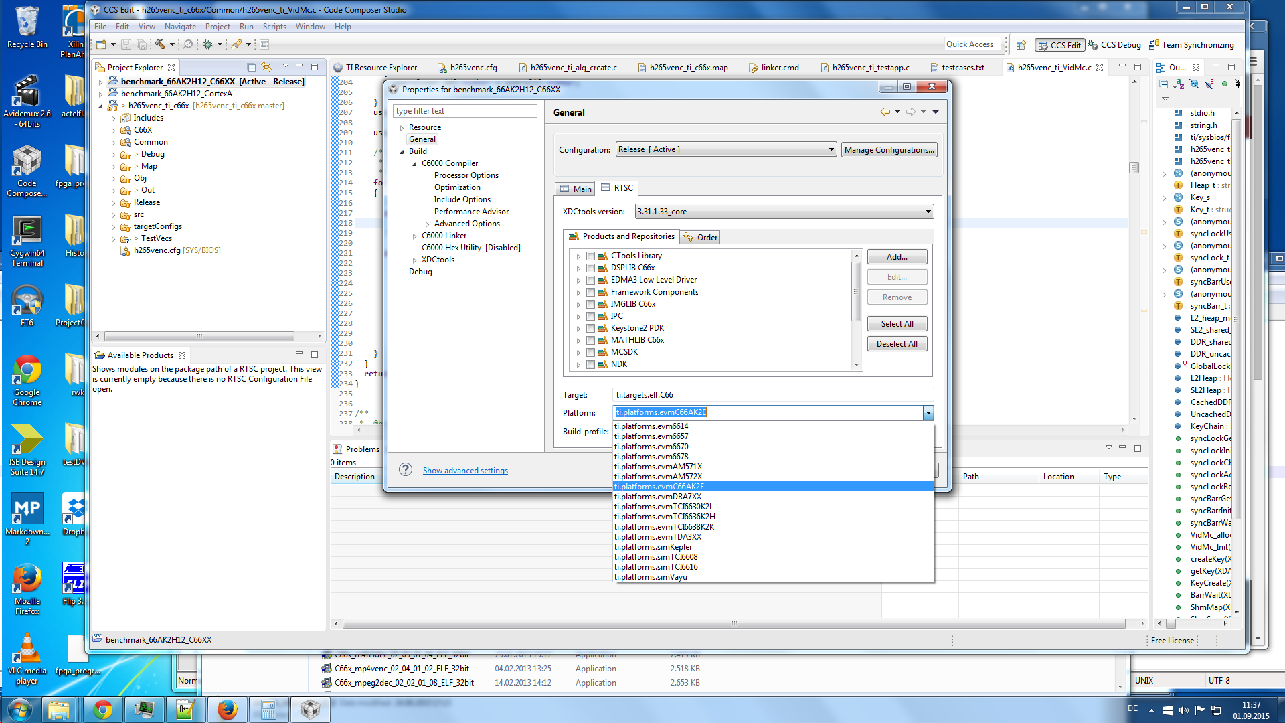Click the Build hammer icon in toolbar
The height and width of the screenshot is (723, 1285).
[x=161, y=44]
